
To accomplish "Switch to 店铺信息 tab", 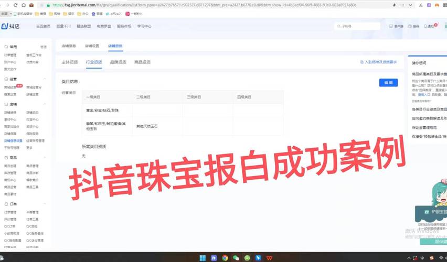I will tap(69, 46).
